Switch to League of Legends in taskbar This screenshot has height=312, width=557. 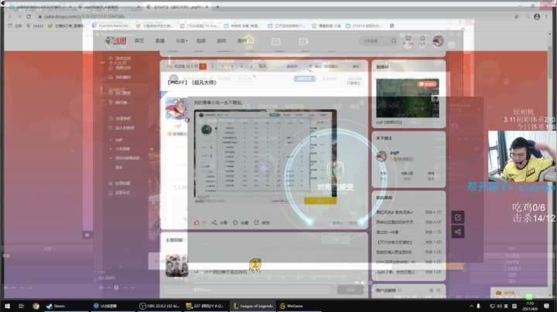[x=253, y=306]
